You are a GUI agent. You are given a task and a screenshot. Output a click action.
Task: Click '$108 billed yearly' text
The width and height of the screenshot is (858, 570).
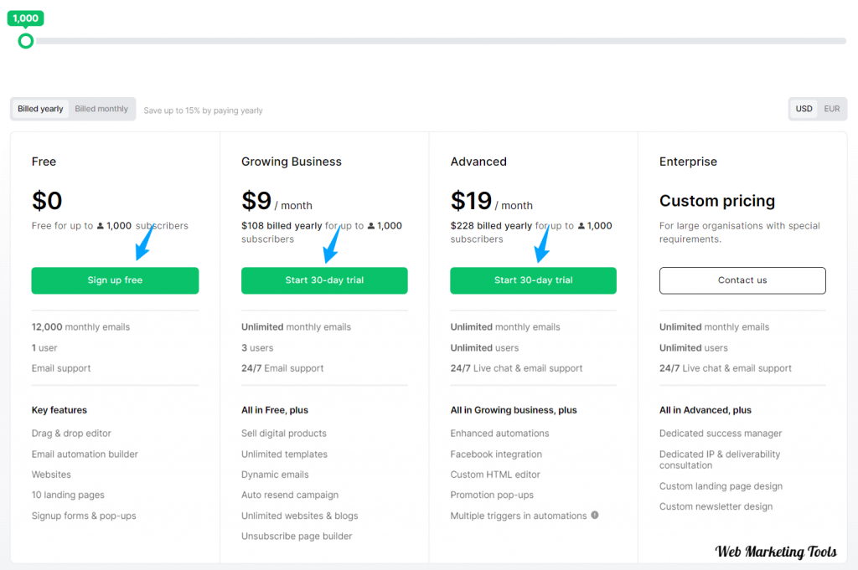pyautogui.click(x=282, y=226)
